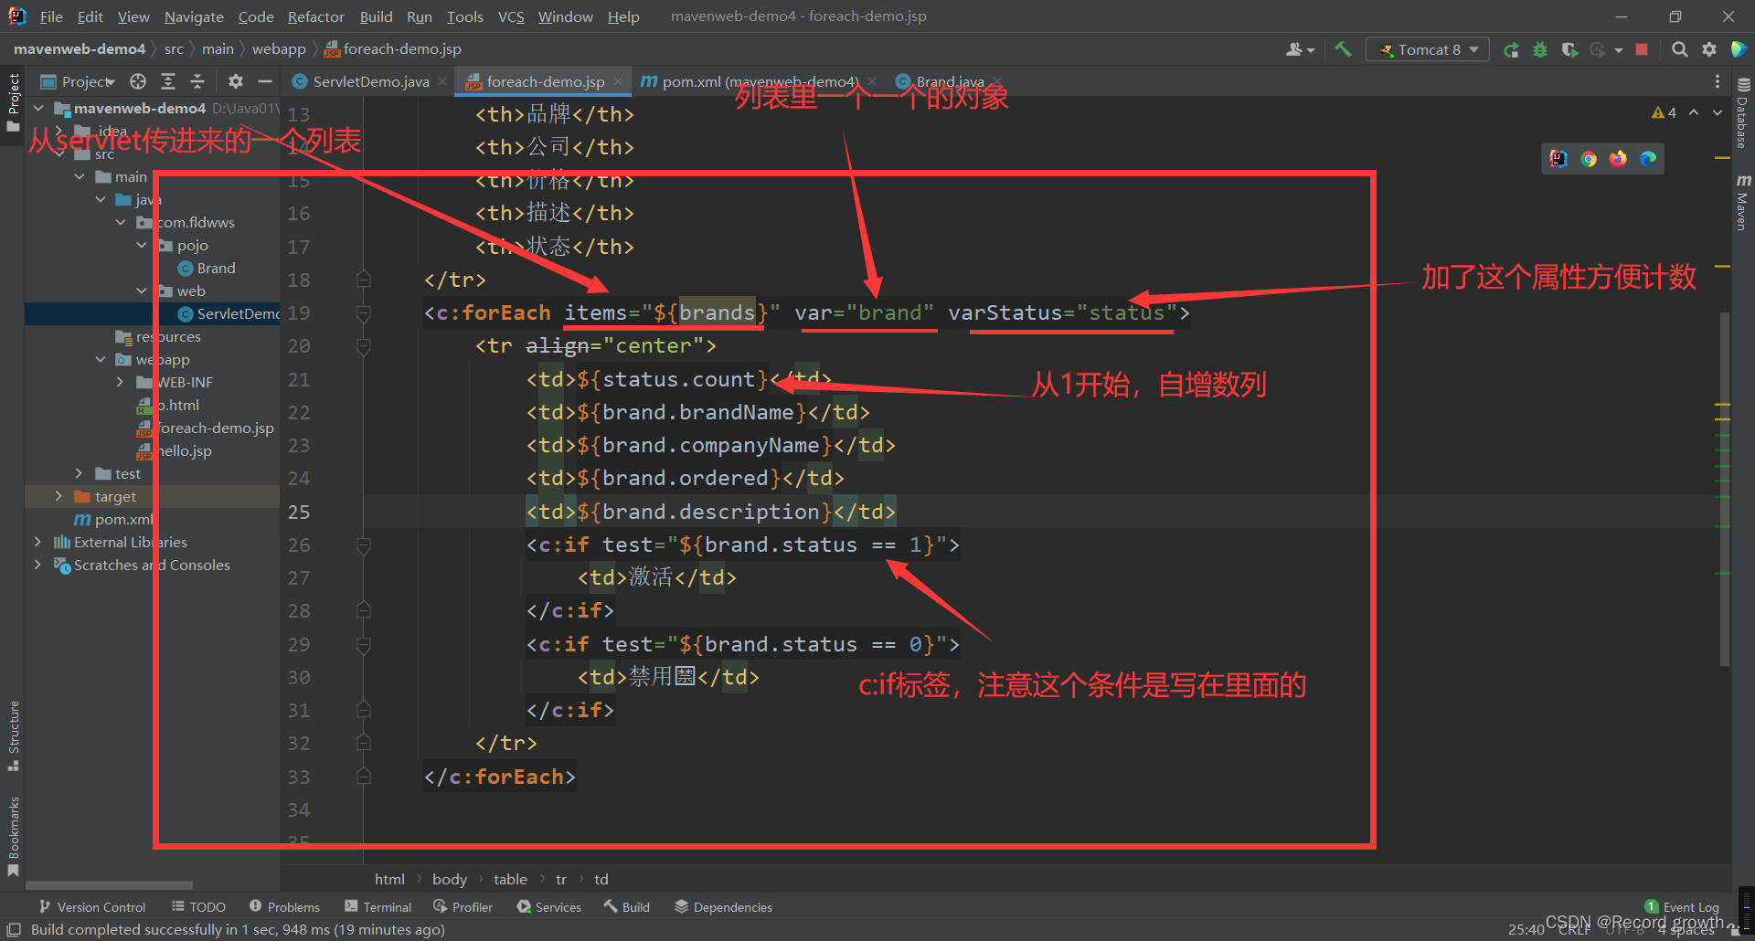
Task: Open the Terminal tool window
Action: (378, 906)
